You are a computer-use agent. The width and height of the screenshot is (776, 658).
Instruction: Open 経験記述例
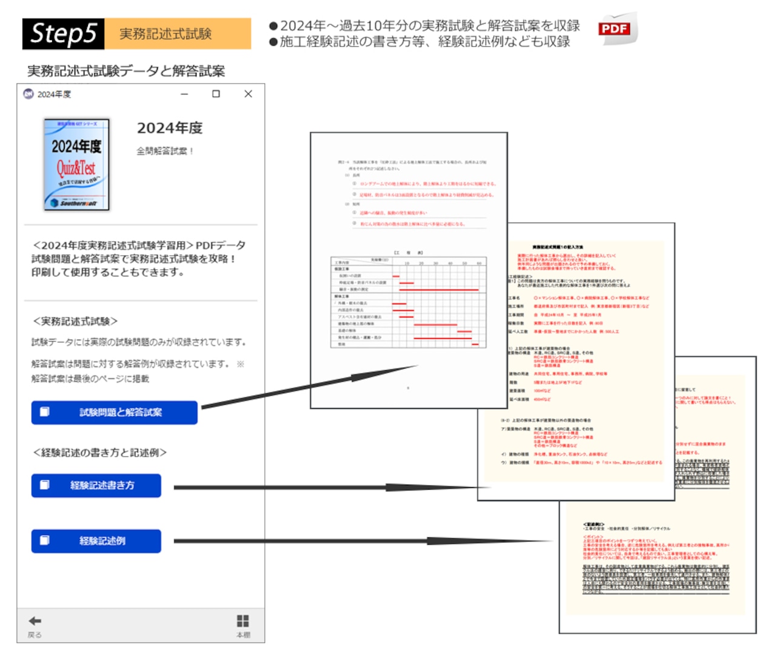tap(96, 541)
